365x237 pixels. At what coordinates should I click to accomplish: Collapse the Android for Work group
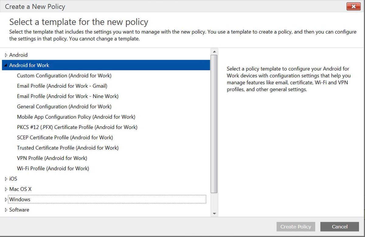[x=6, y=65]
